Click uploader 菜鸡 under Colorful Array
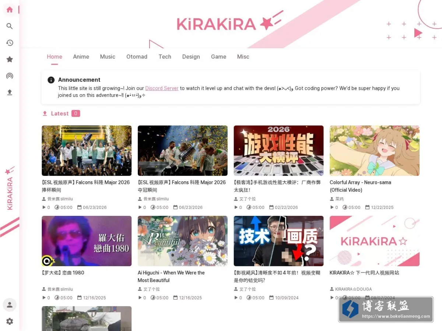The image size is (442, 331). click(339, 199)
